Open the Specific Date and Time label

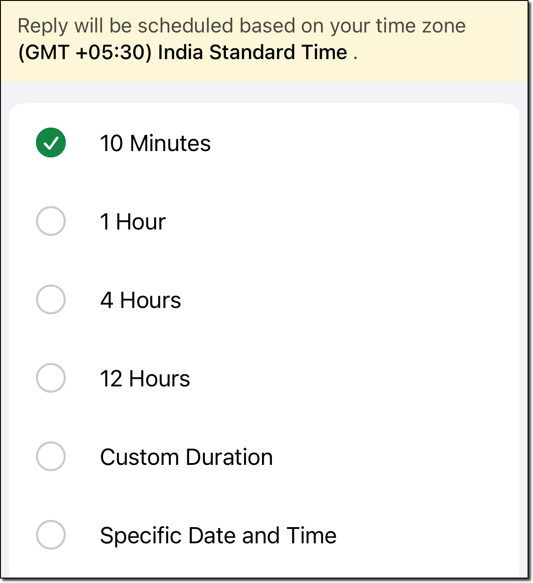[x=218, y=536]
